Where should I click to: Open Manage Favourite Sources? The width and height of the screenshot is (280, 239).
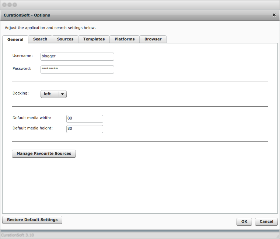click(44, 154)
